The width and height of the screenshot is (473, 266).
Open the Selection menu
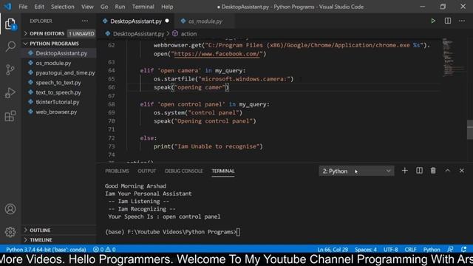(62, 7)
